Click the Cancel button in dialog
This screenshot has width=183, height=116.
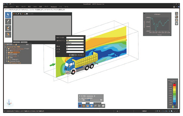[80, 55]
